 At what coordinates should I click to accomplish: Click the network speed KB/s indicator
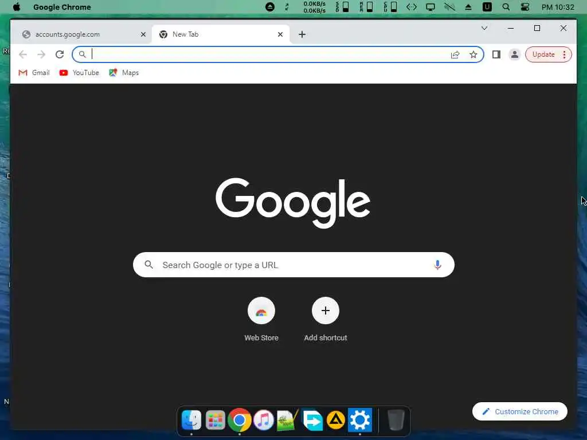[x=314, y=7]
